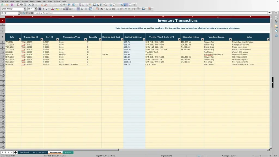Switch to the Parts Inventory sheet tab
Screen dimensions: 279x157
[x=39, y=152]
